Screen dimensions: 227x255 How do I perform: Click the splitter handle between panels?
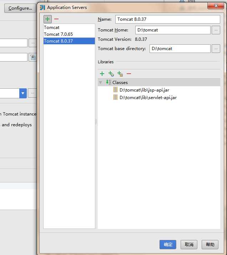pyautogui.click(x=96, y=122)
